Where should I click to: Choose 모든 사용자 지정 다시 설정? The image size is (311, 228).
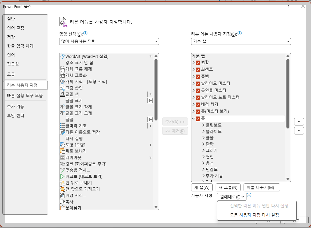click(257, 215)
